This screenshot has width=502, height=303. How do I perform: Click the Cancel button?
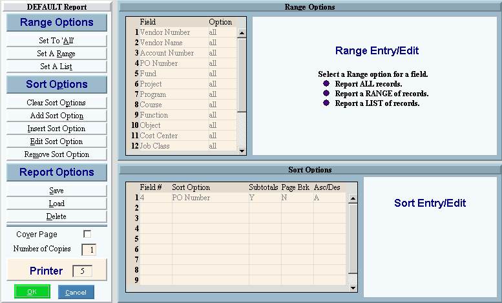pyautogui.click(x=76, y=292)
